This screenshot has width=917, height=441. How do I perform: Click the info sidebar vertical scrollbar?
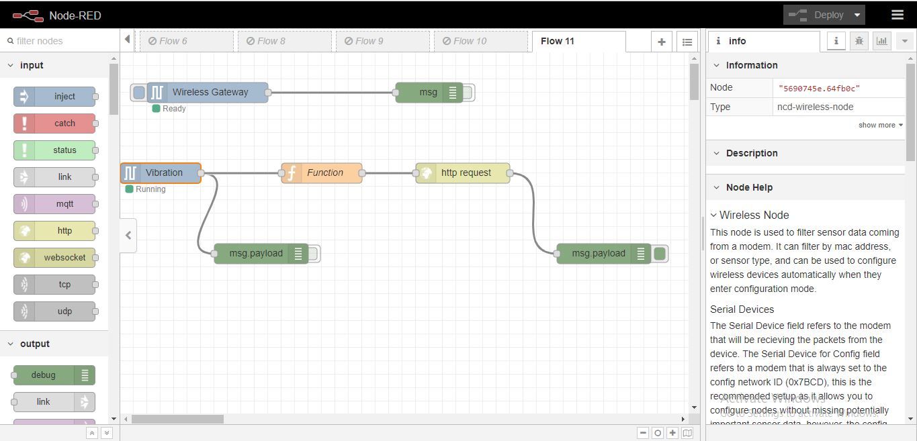[910, 112]
